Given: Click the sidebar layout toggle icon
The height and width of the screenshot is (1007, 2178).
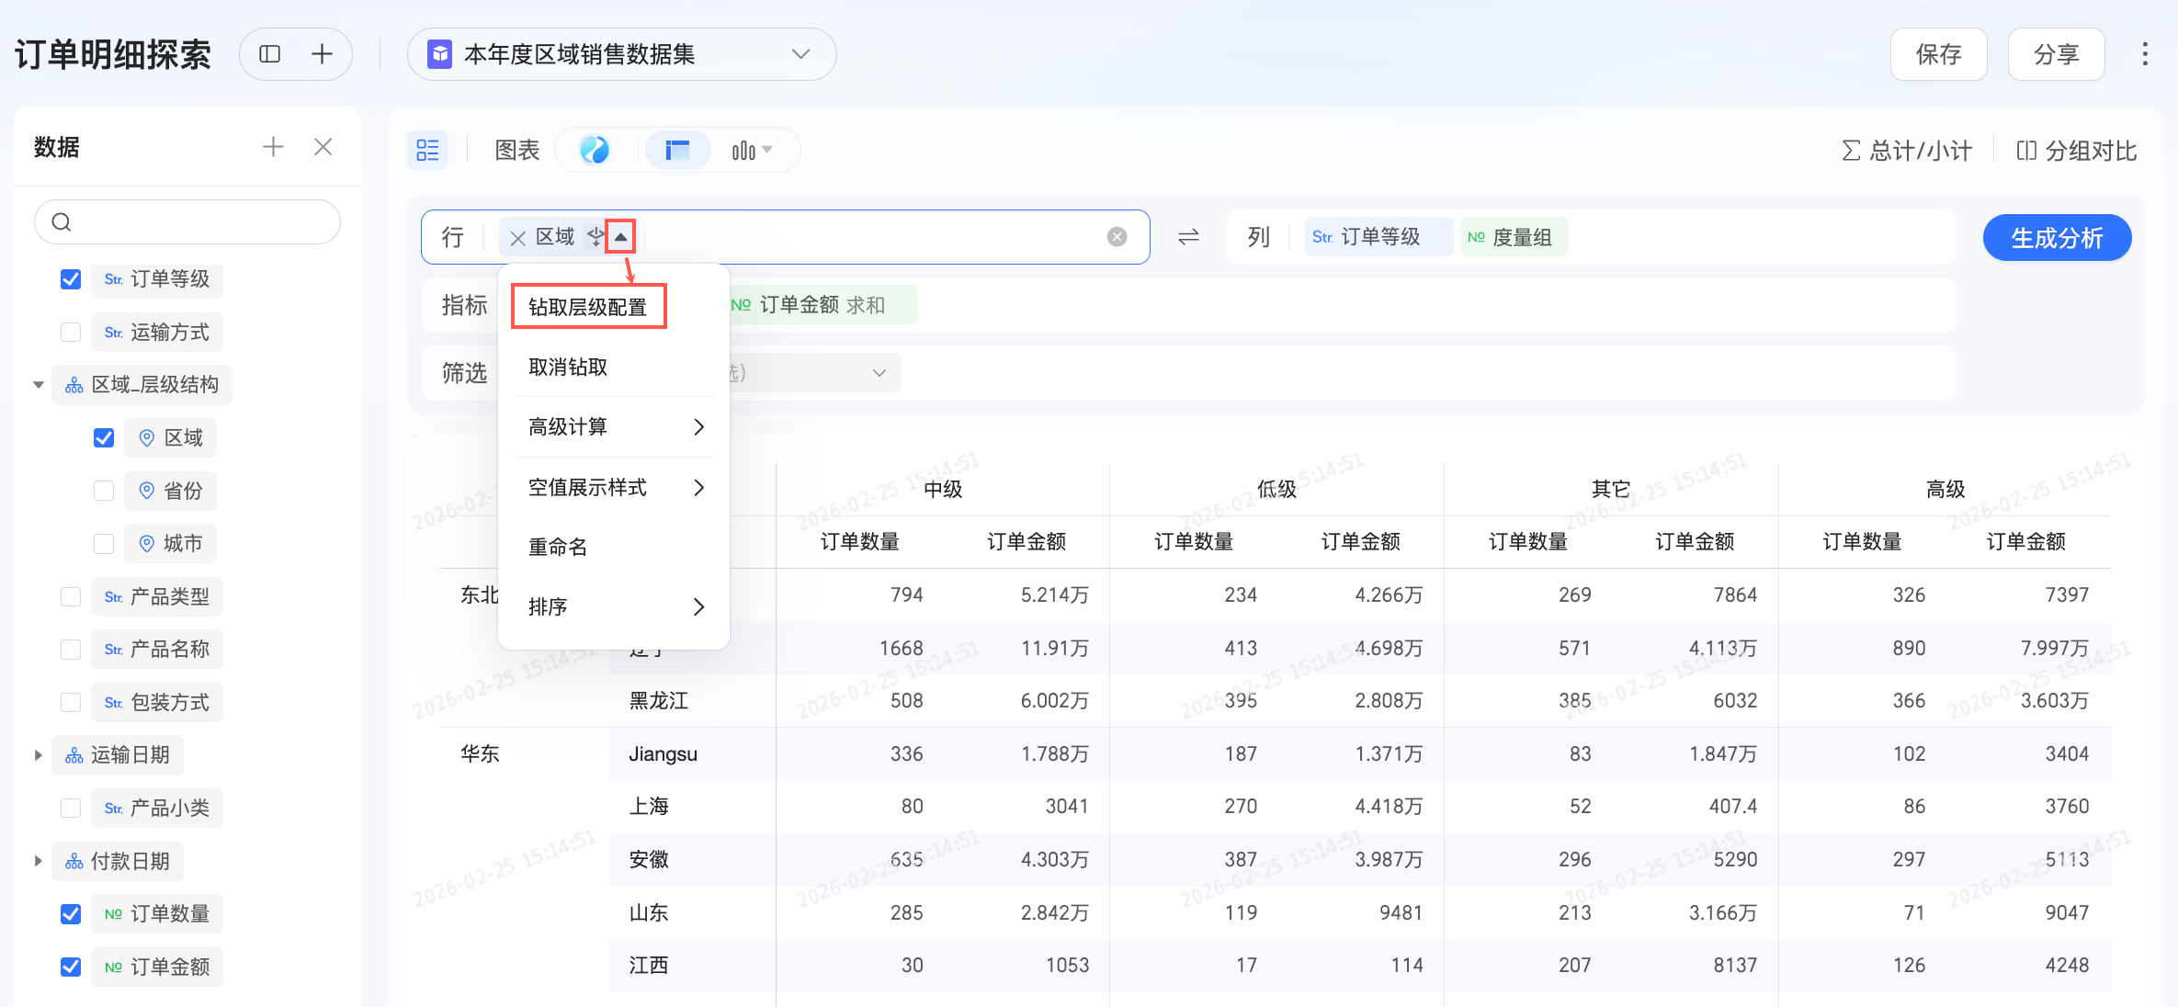Looking at the screenshot, I should [x=269, y=54].
